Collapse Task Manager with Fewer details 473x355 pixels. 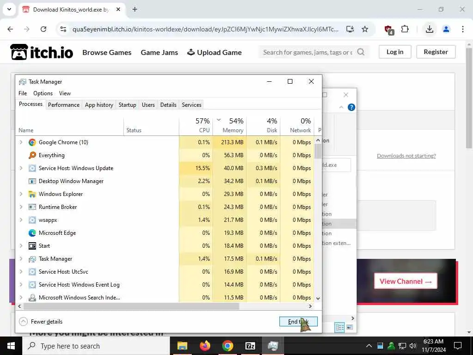(41, 322)
